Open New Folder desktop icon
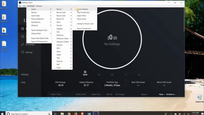 tap(4, 5)
